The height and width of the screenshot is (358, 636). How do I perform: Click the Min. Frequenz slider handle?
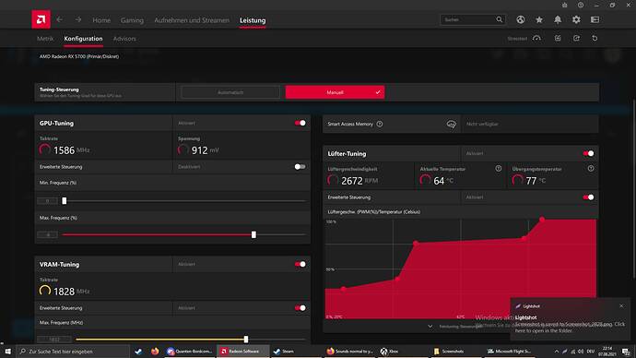click(x=65, y=200)
